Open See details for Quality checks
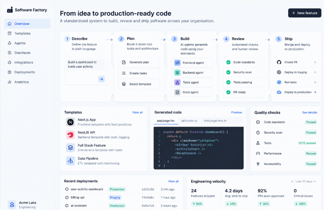Viewport: 324px width, 210px height. pyautogui.click(x=310, y=113)
